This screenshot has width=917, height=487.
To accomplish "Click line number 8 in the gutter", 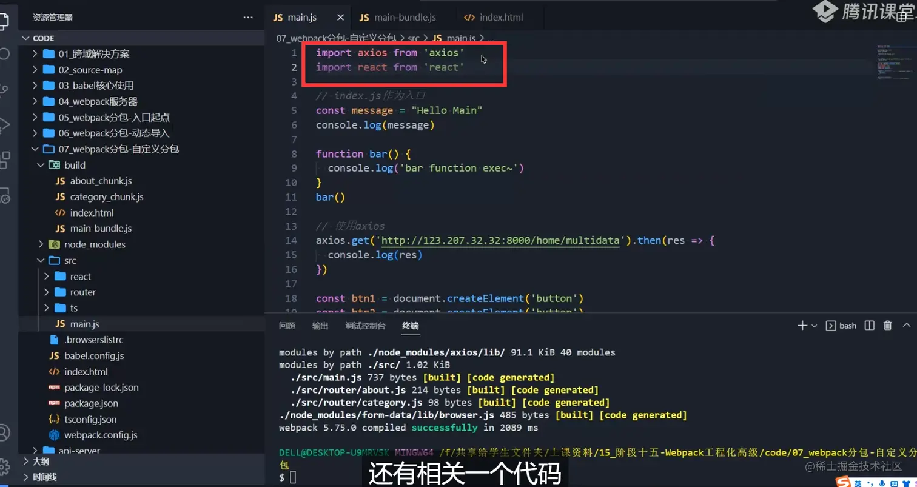I will tap(294, 154).
